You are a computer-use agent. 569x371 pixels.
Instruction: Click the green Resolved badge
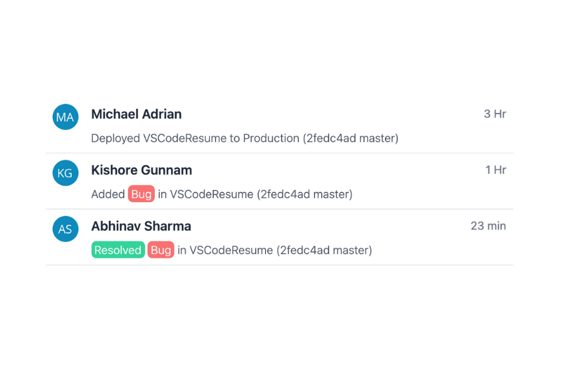(118, 250)
